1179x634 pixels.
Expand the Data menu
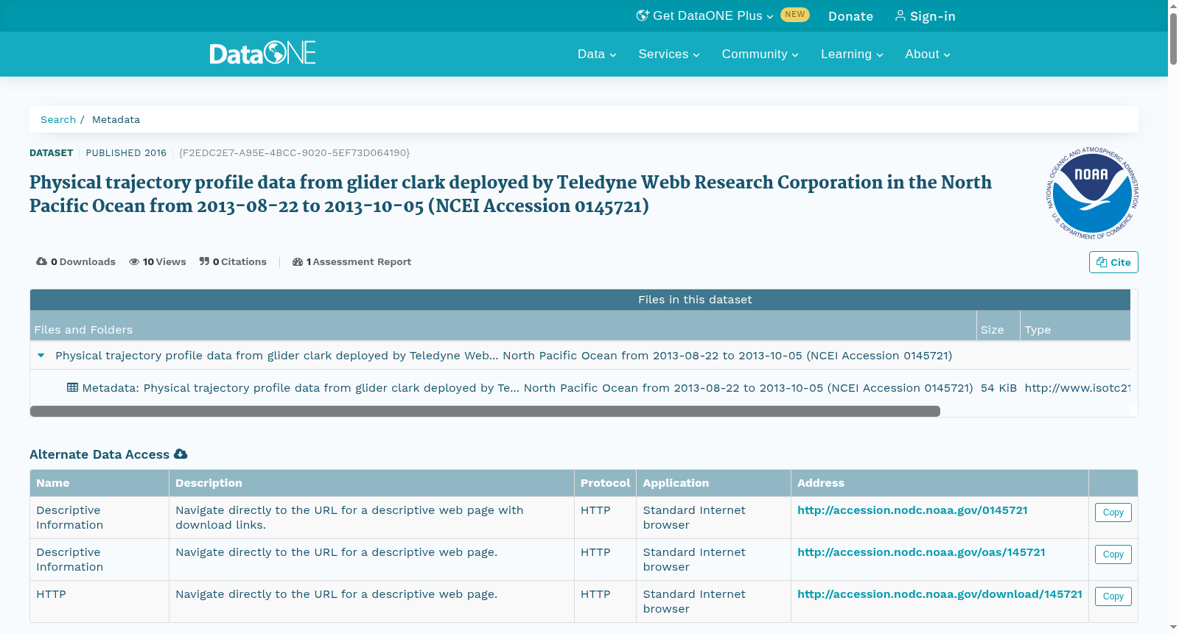(x=597, y=54)
